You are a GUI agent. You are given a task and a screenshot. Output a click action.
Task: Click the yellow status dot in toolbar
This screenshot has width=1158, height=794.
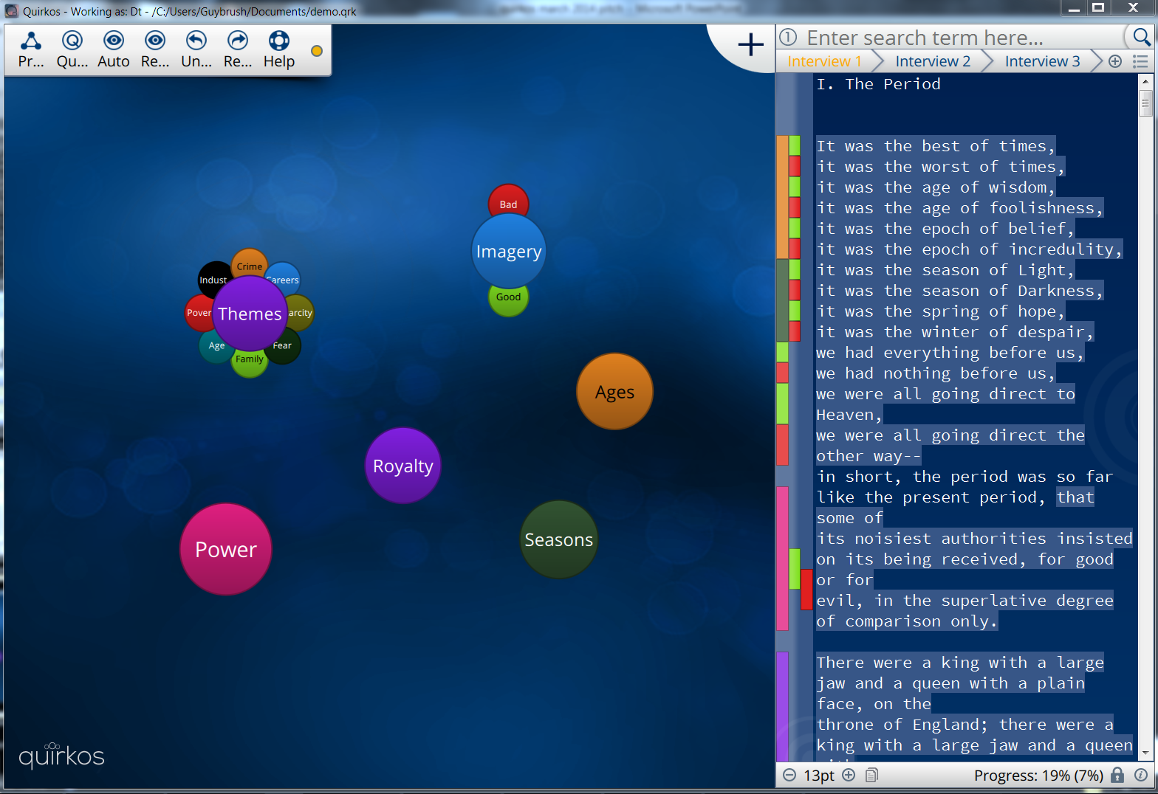317,51
